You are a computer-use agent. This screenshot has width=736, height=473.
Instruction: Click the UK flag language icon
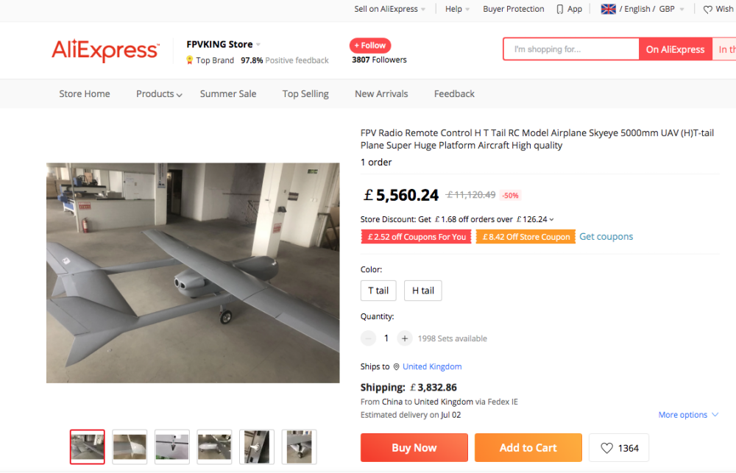(608, 10)
